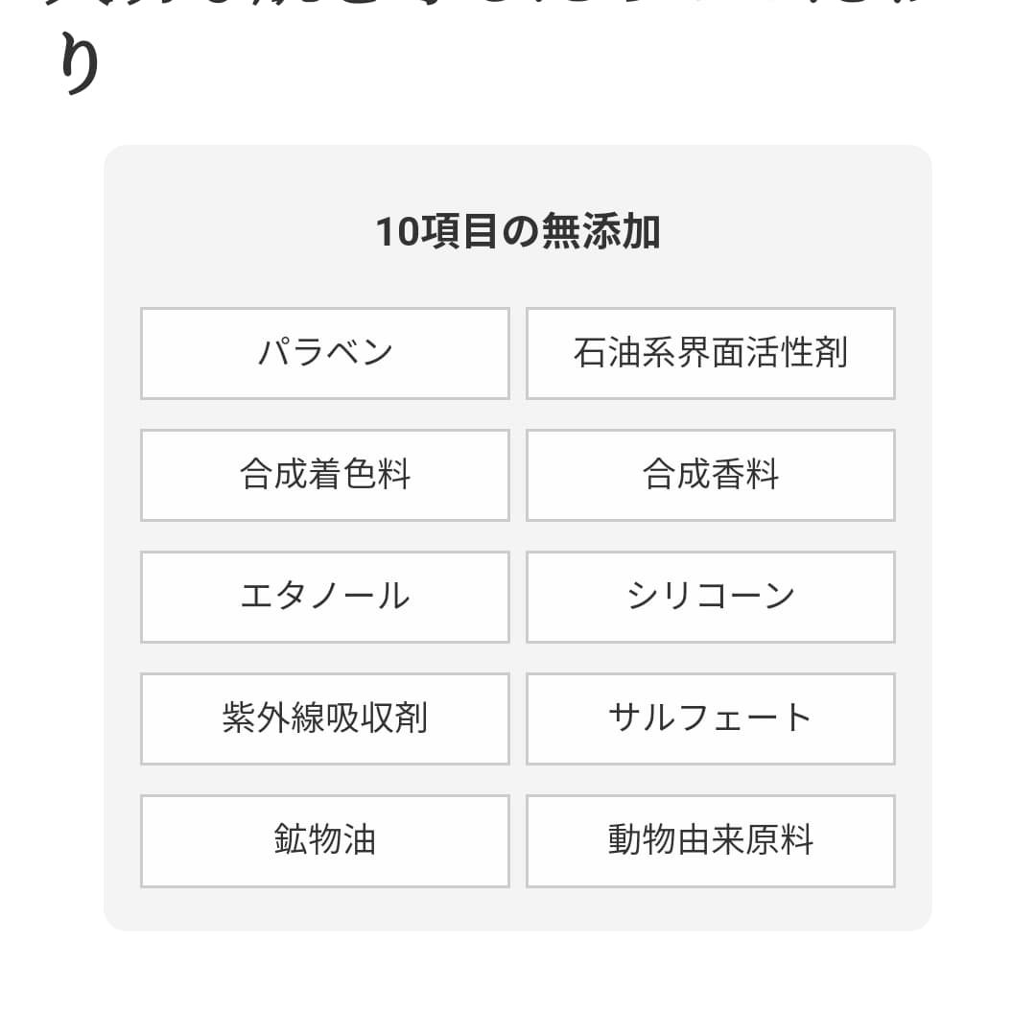Tap the パラベン box
1036x1036 pixels.
[x=325, y=353]
